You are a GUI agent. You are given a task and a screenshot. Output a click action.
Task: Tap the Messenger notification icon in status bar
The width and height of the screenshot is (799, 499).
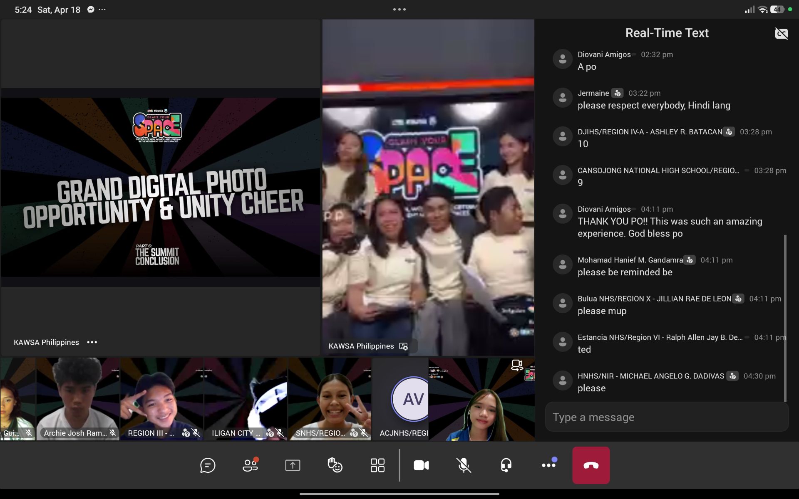click(x=91, y=10)
